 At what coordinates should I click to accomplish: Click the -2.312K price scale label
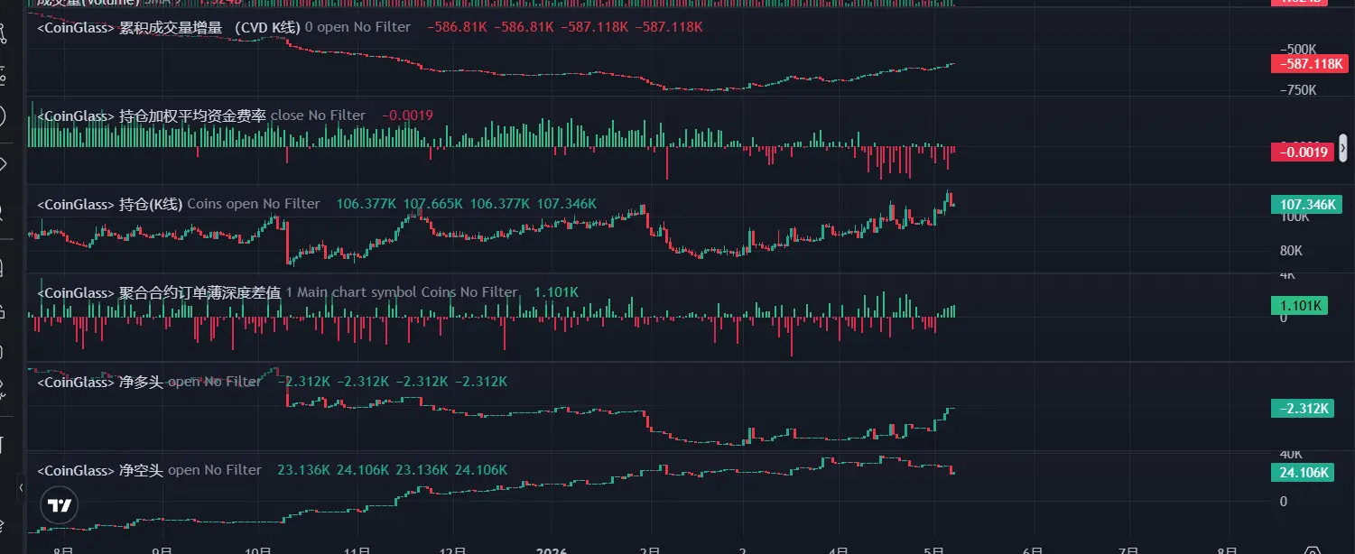coord(1302,409)
